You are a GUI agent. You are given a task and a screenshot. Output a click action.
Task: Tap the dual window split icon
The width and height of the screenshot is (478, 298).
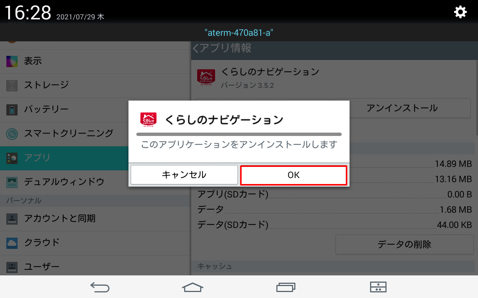point(378,287)
